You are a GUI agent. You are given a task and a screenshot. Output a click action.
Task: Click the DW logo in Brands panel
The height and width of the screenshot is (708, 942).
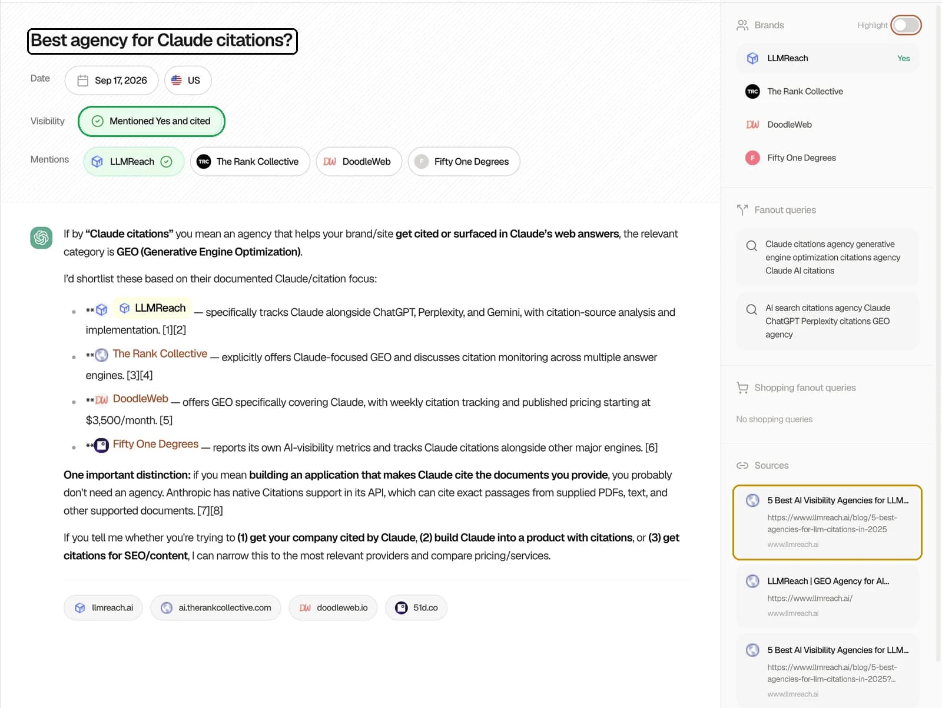click(752, 125)
